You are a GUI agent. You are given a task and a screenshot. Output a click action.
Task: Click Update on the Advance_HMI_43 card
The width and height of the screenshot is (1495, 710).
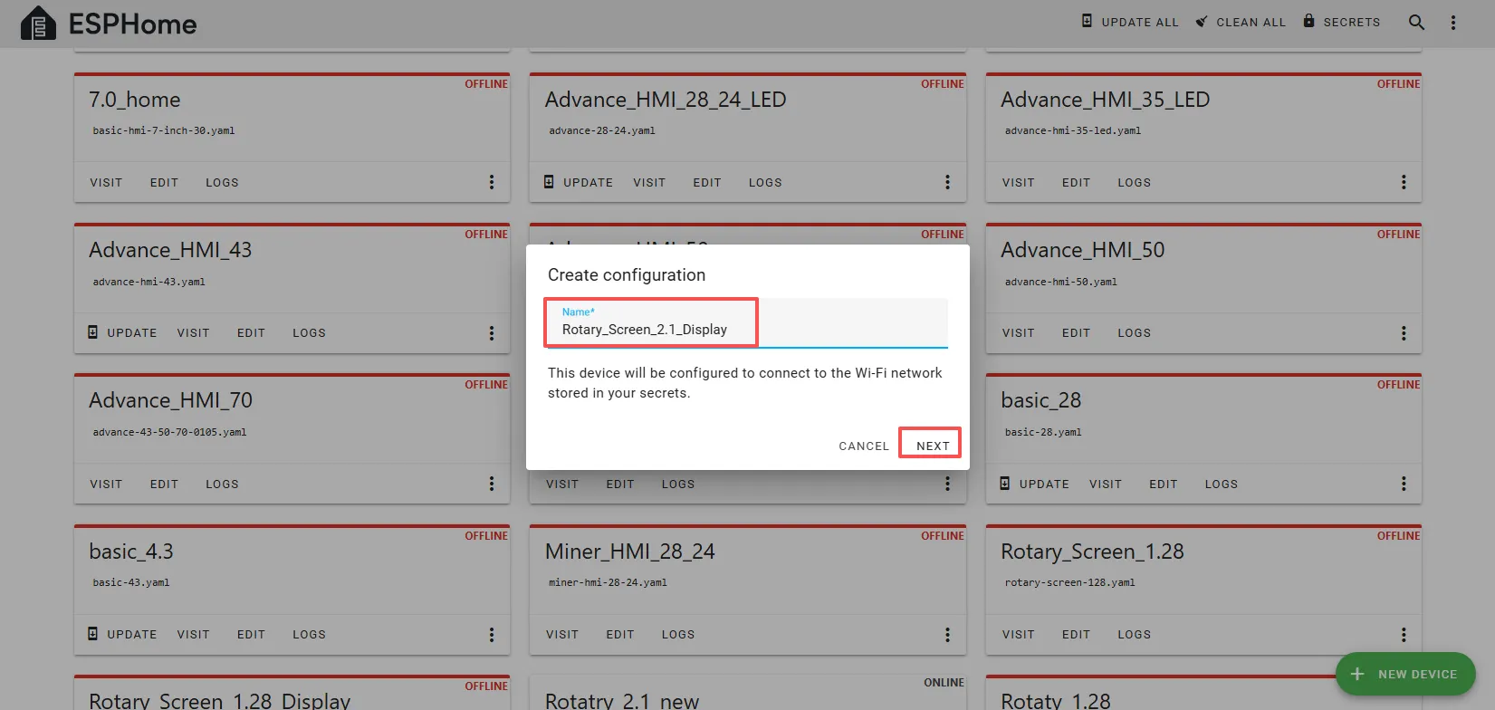(x=122, y=333)
